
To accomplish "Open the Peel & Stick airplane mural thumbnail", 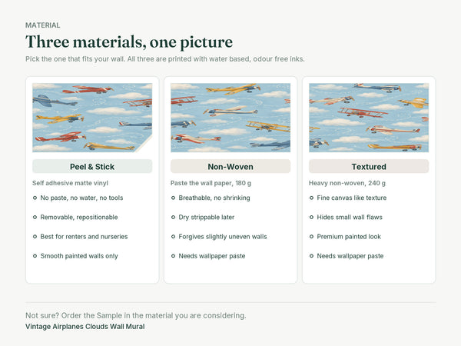I will point(92,118).
